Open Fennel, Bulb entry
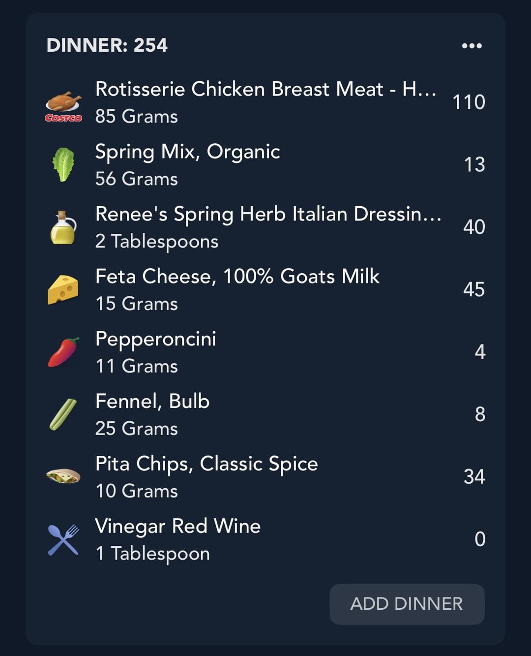Viewport: 531px width, 656px height. [x=265, y=415]
